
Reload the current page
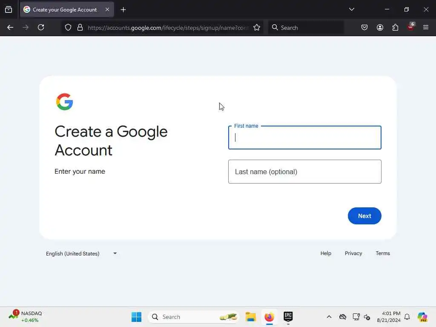tap(41, 28)
